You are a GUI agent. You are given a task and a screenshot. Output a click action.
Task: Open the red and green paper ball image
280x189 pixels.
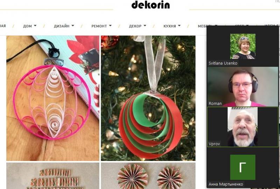click(148, 98)
